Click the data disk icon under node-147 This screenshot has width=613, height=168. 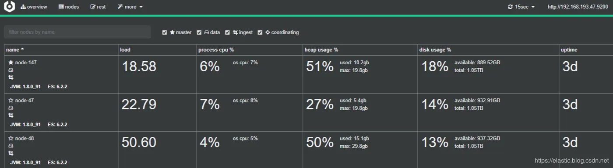click(11, 70)
